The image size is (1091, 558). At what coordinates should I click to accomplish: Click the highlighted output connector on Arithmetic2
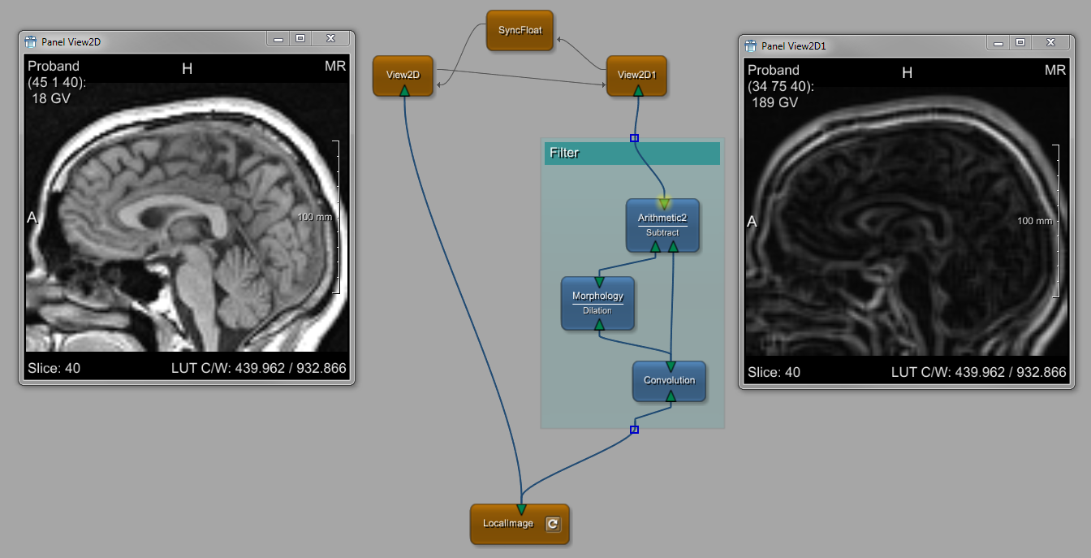[x=663, y=203]
